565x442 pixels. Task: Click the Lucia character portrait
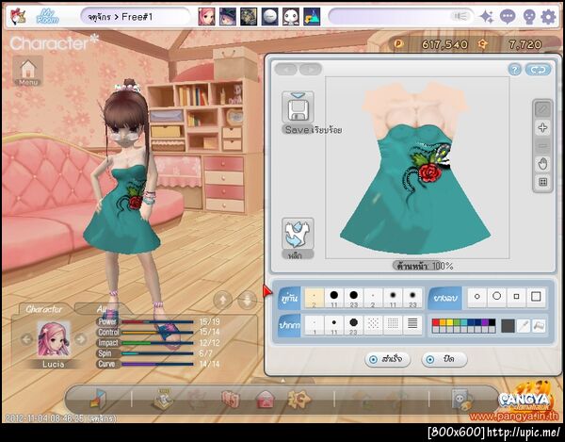coord(54,339)
